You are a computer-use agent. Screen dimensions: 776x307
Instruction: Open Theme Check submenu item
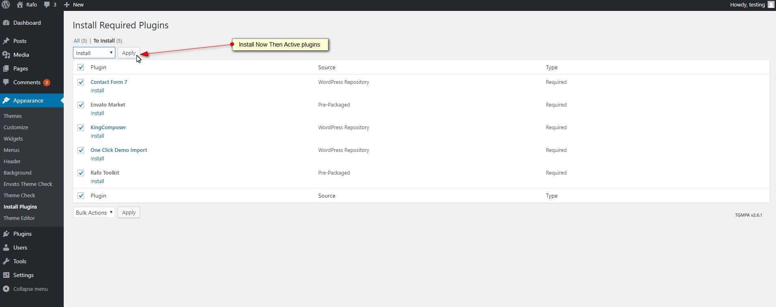19,195
